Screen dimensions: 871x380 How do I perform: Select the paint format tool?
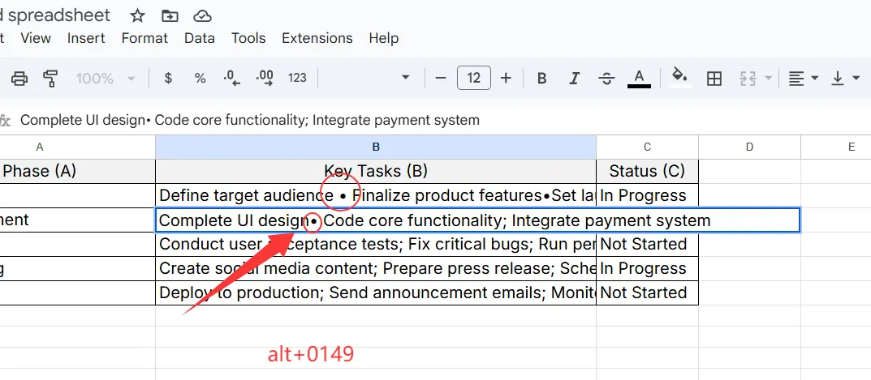click(50, 78)
